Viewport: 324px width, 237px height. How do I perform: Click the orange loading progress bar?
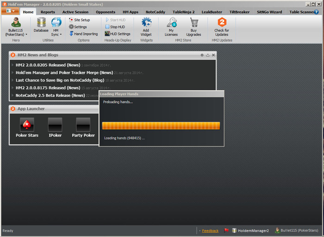tap(161, 125)
